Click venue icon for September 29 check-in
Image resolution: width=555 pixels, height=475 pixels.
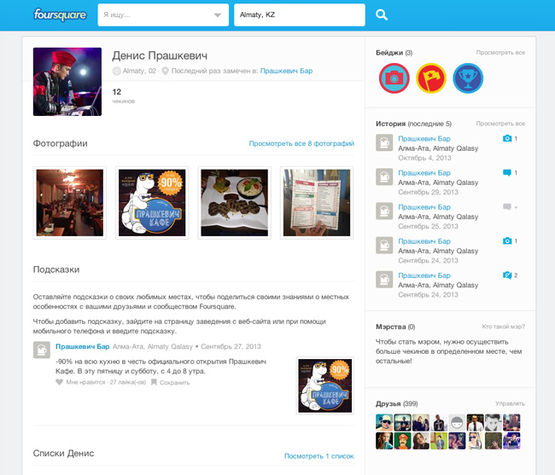[384, 177]
